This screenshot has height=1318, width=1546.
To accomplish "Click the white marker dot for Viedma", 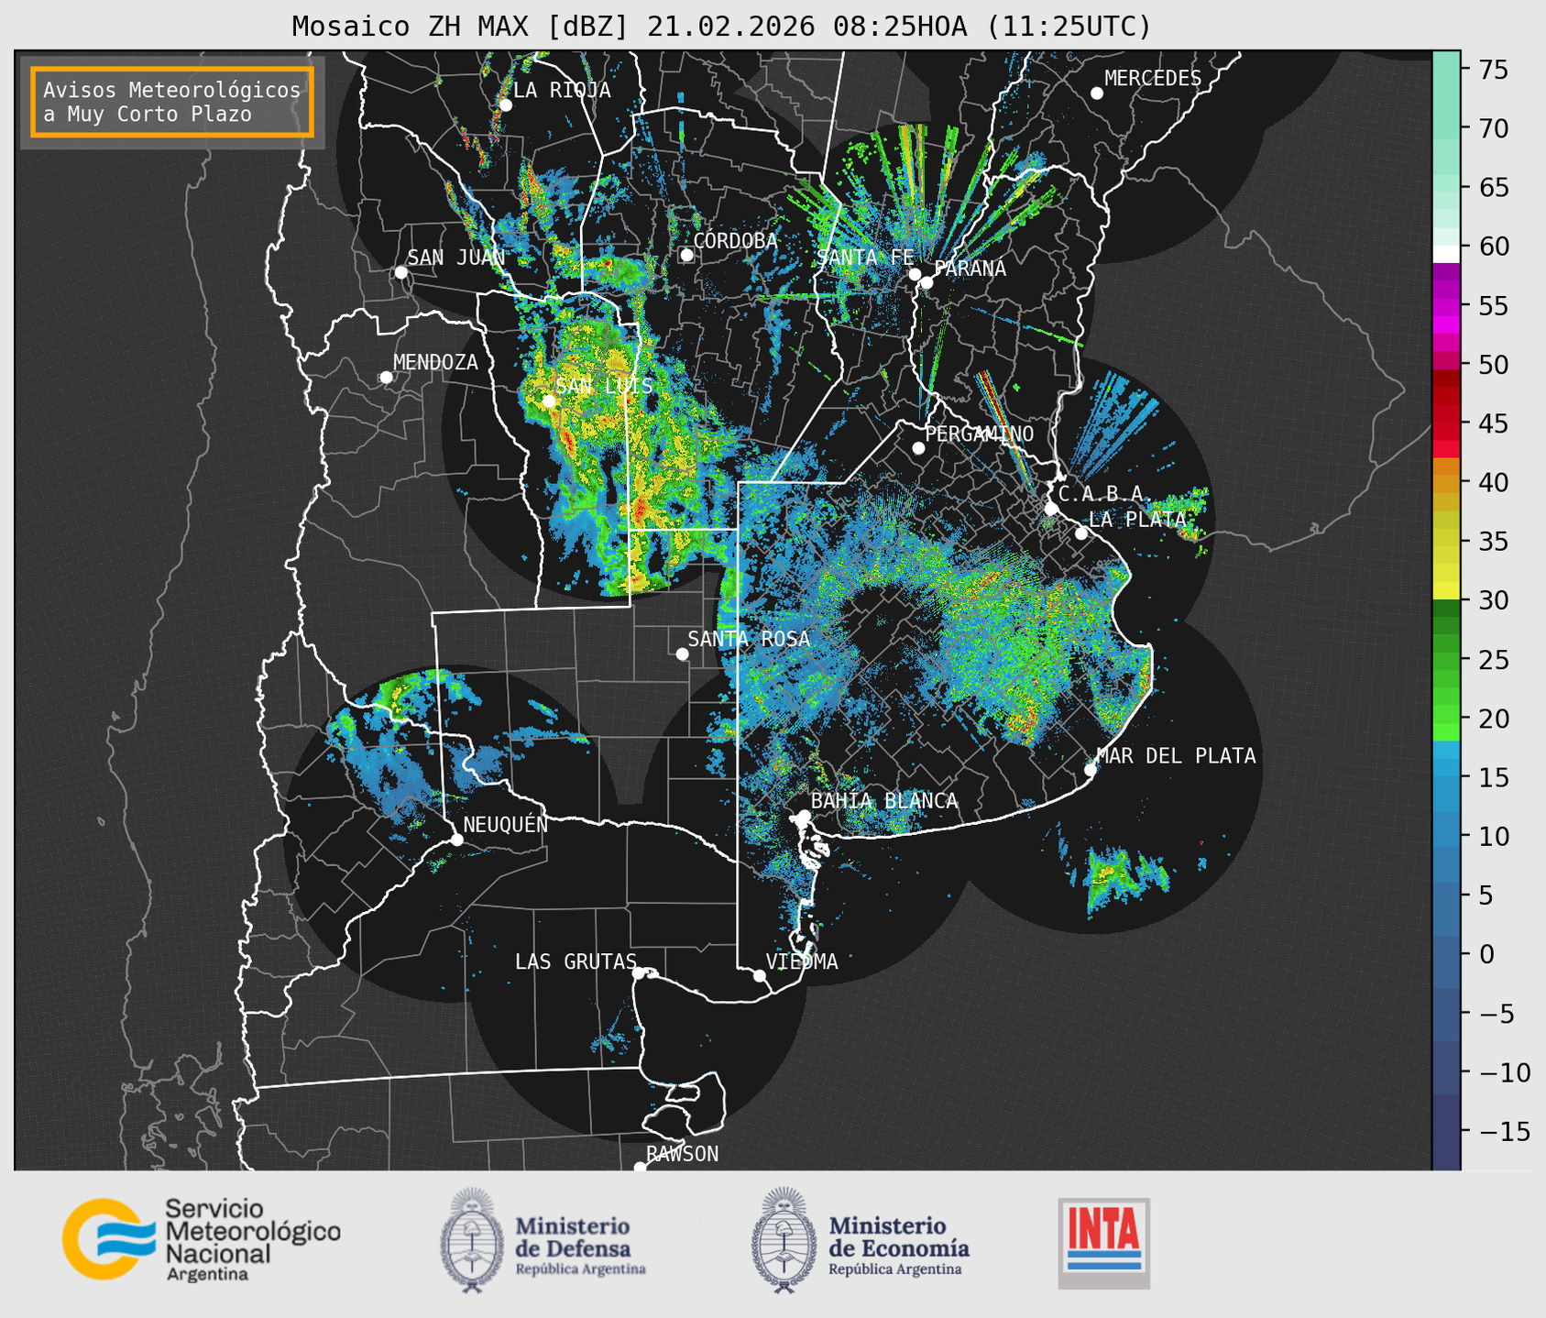I will point(759,975).
